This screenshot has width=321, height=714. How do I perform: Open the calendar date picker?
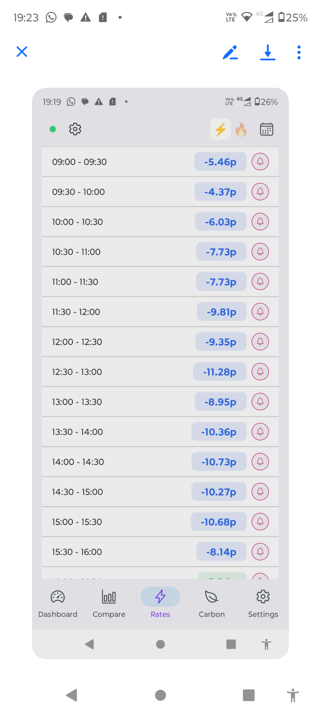pyautogui.click(x=267, y=129)
